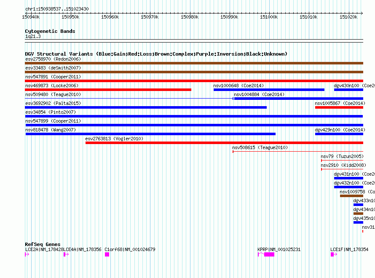The image size is (375, 278).
Task: Click the LCE2A gene arrow glyph
Action: [27, 254]
